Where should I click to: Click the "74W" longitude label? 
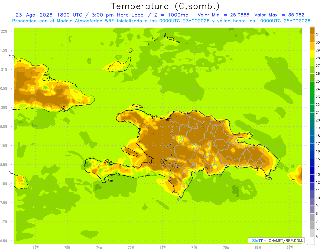point(99,247)
